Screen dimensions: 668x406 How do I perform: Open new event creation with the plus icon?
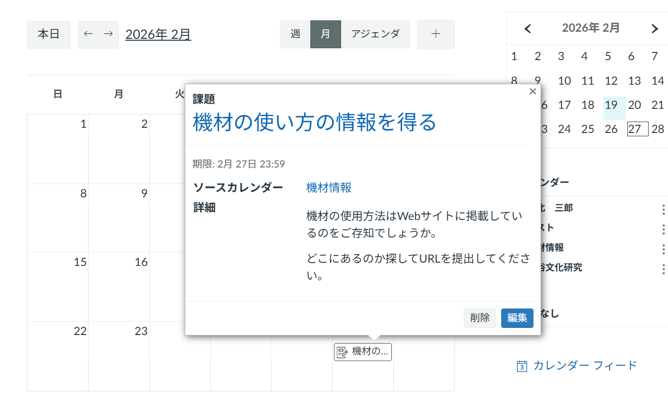point(435,34)
